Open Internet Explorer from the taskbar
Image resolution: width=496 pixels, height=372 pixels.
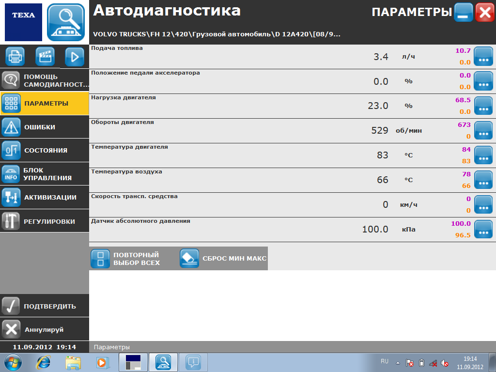(44, 362)
